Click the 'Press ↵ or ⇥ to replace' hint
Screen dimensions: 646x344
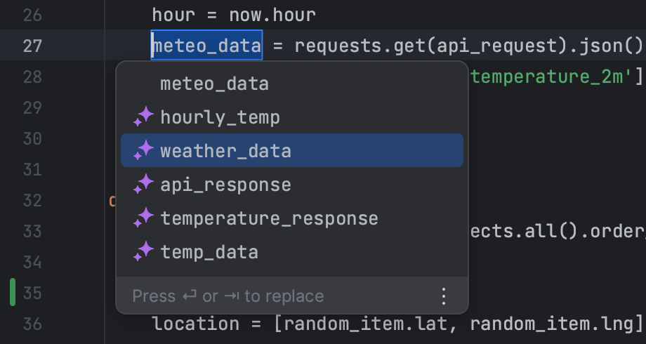coord(228,296)
